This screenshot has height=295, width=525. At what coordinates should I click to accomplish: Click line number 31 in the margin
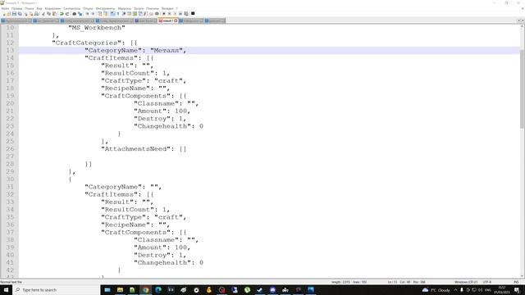click(10, 187)
